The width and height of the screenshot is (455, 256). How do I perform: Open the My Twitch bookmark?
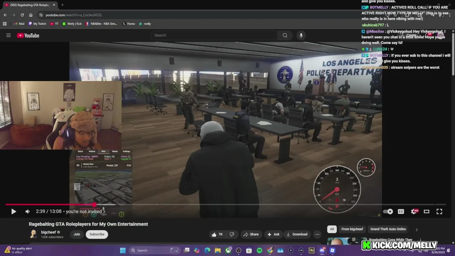[x=37, y=24]
